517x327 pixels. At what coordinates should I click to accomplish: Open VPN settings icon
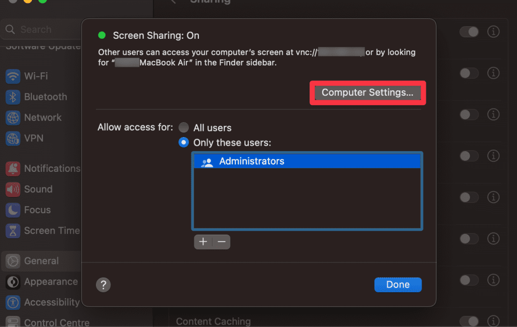click(x=13, y=138)
